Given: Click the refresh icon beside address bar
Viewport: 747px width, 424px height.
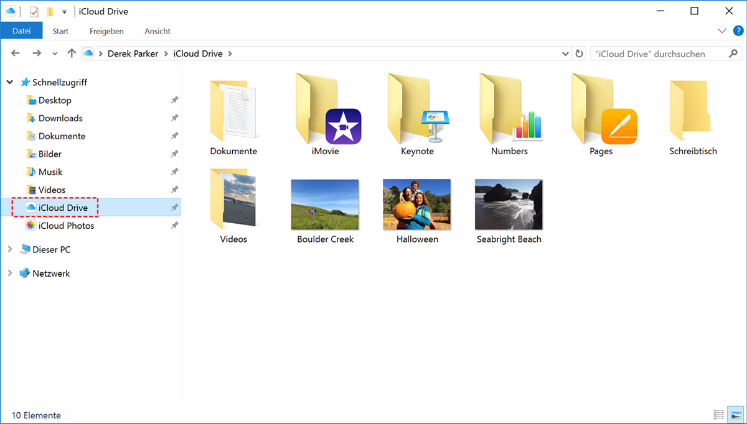Looking at the screenshot, I should click(580, 53).
